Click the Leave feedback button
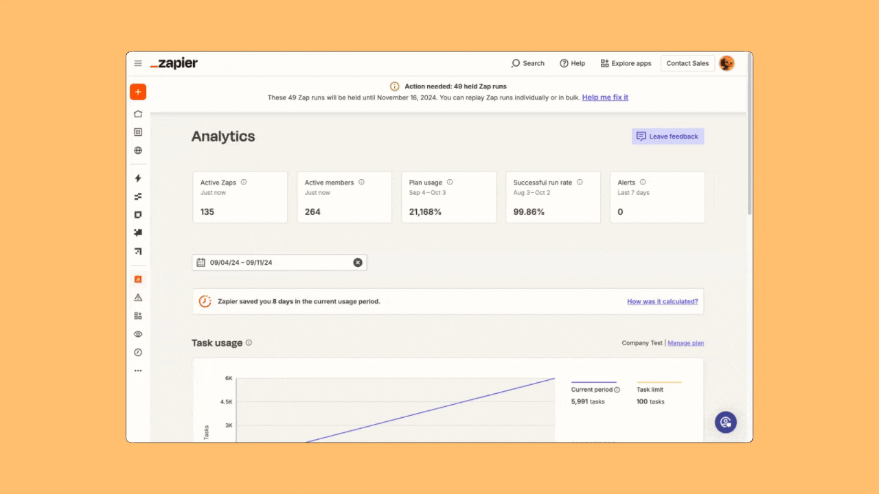The image size is (879, 494). pos(667,137)
